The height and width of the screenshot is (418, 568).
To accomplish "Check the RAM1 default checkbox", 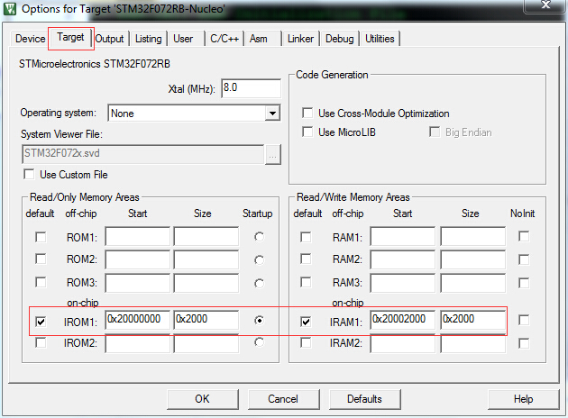I will (x=306, y=238).
